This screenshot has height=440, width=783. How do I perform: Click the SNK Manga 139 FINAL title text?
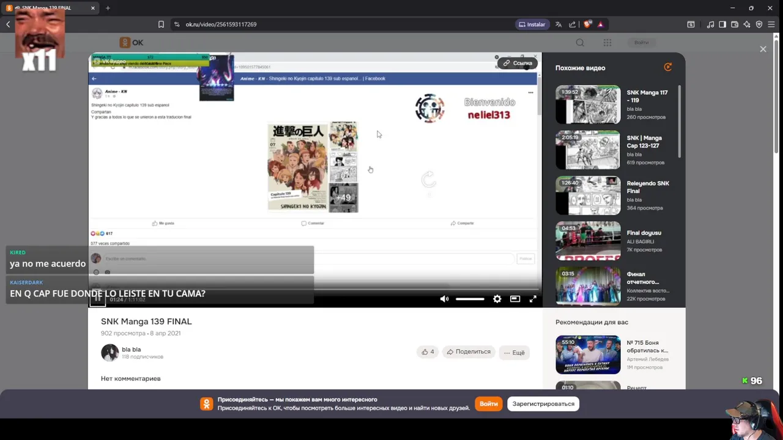(x=146, y=321)
